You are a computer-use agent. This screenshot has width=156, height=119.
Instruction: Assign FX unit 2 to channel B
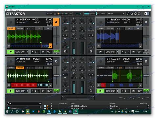coord(92,35)
